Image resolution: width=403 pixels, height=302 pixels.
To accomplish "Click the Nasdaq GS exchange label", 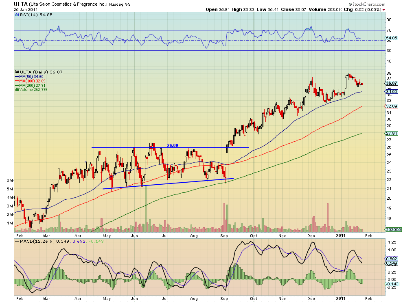I will pos(120,4).
